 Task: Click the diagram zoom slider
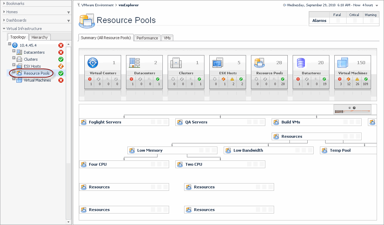coord(352,111)
